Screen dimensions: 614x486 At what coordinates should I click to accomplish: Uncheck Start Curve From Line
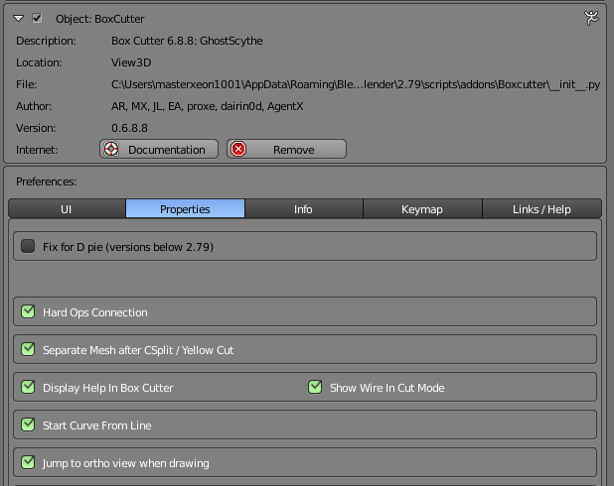[x=28, y=425]
